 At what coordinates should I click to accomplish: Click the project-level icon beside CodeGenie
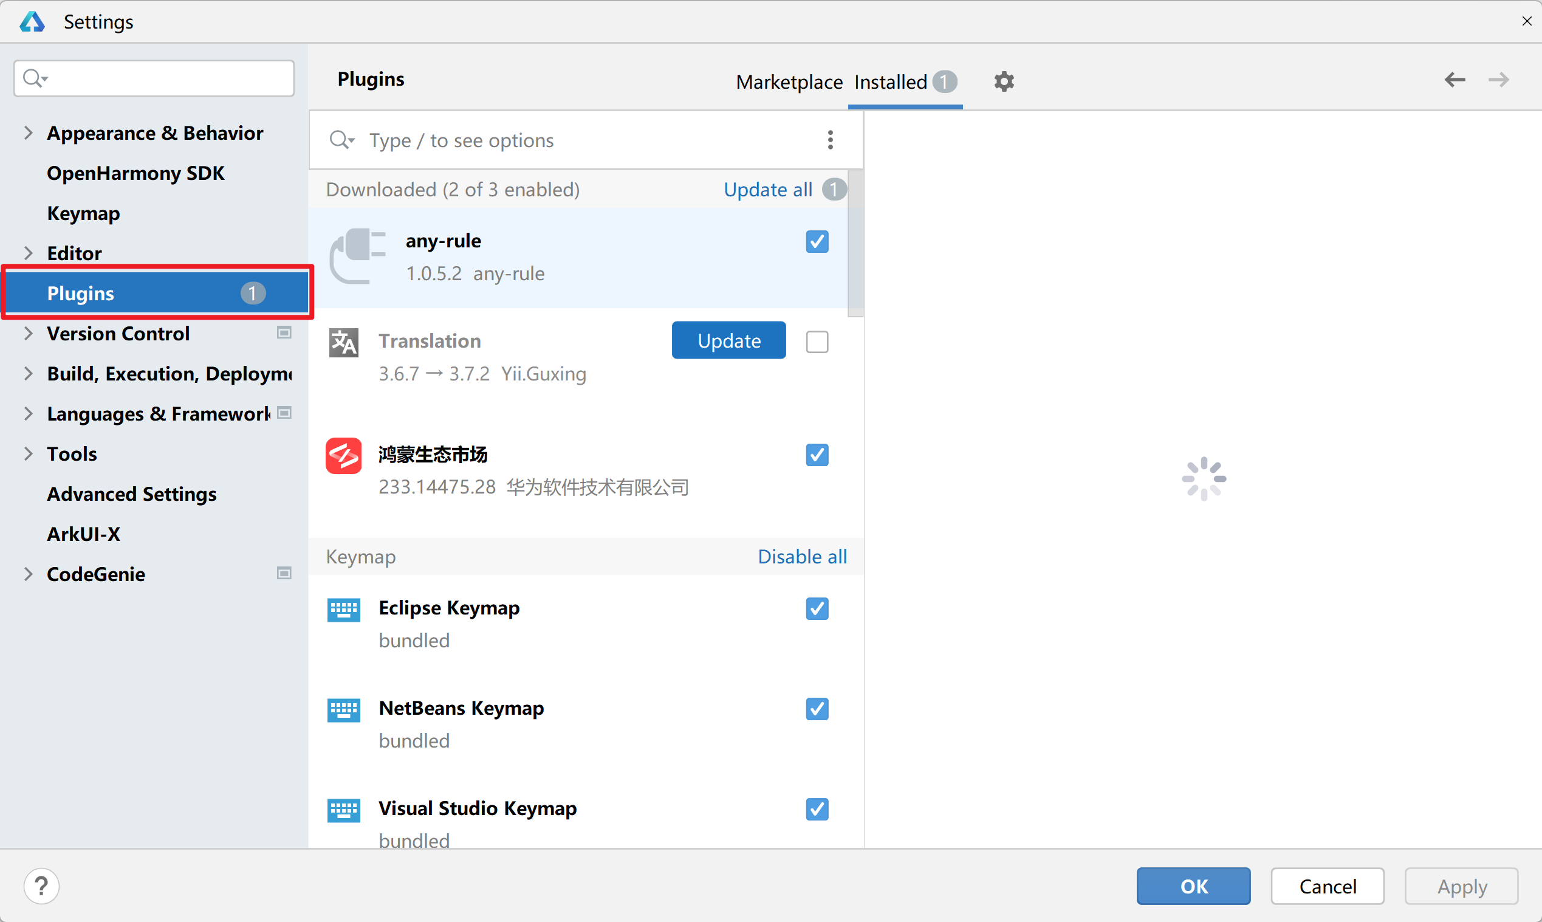click(x=284, y=574)
